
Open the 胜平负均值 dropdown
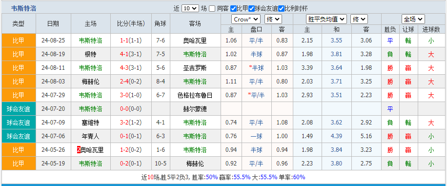[x=326, y=20]
